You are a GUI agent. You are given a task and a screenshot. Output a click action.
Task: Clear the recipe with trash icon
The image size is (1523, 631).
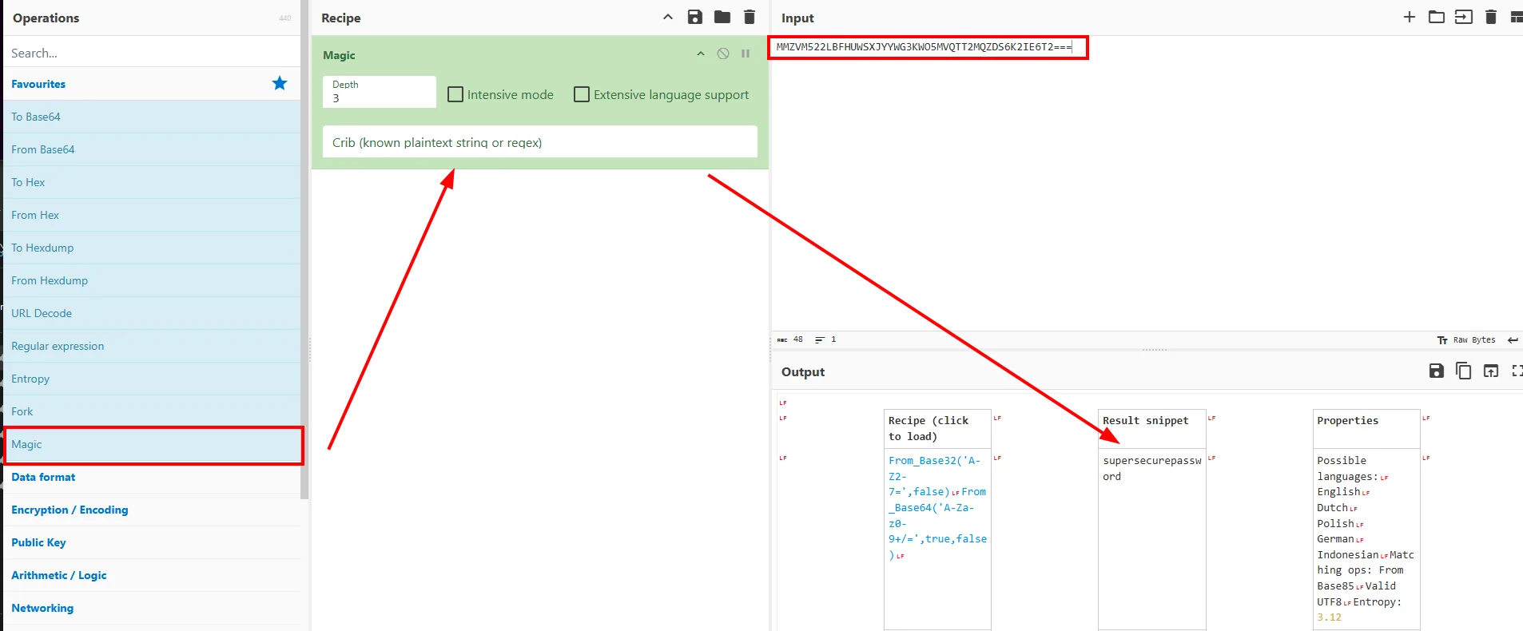click(750, 17)
